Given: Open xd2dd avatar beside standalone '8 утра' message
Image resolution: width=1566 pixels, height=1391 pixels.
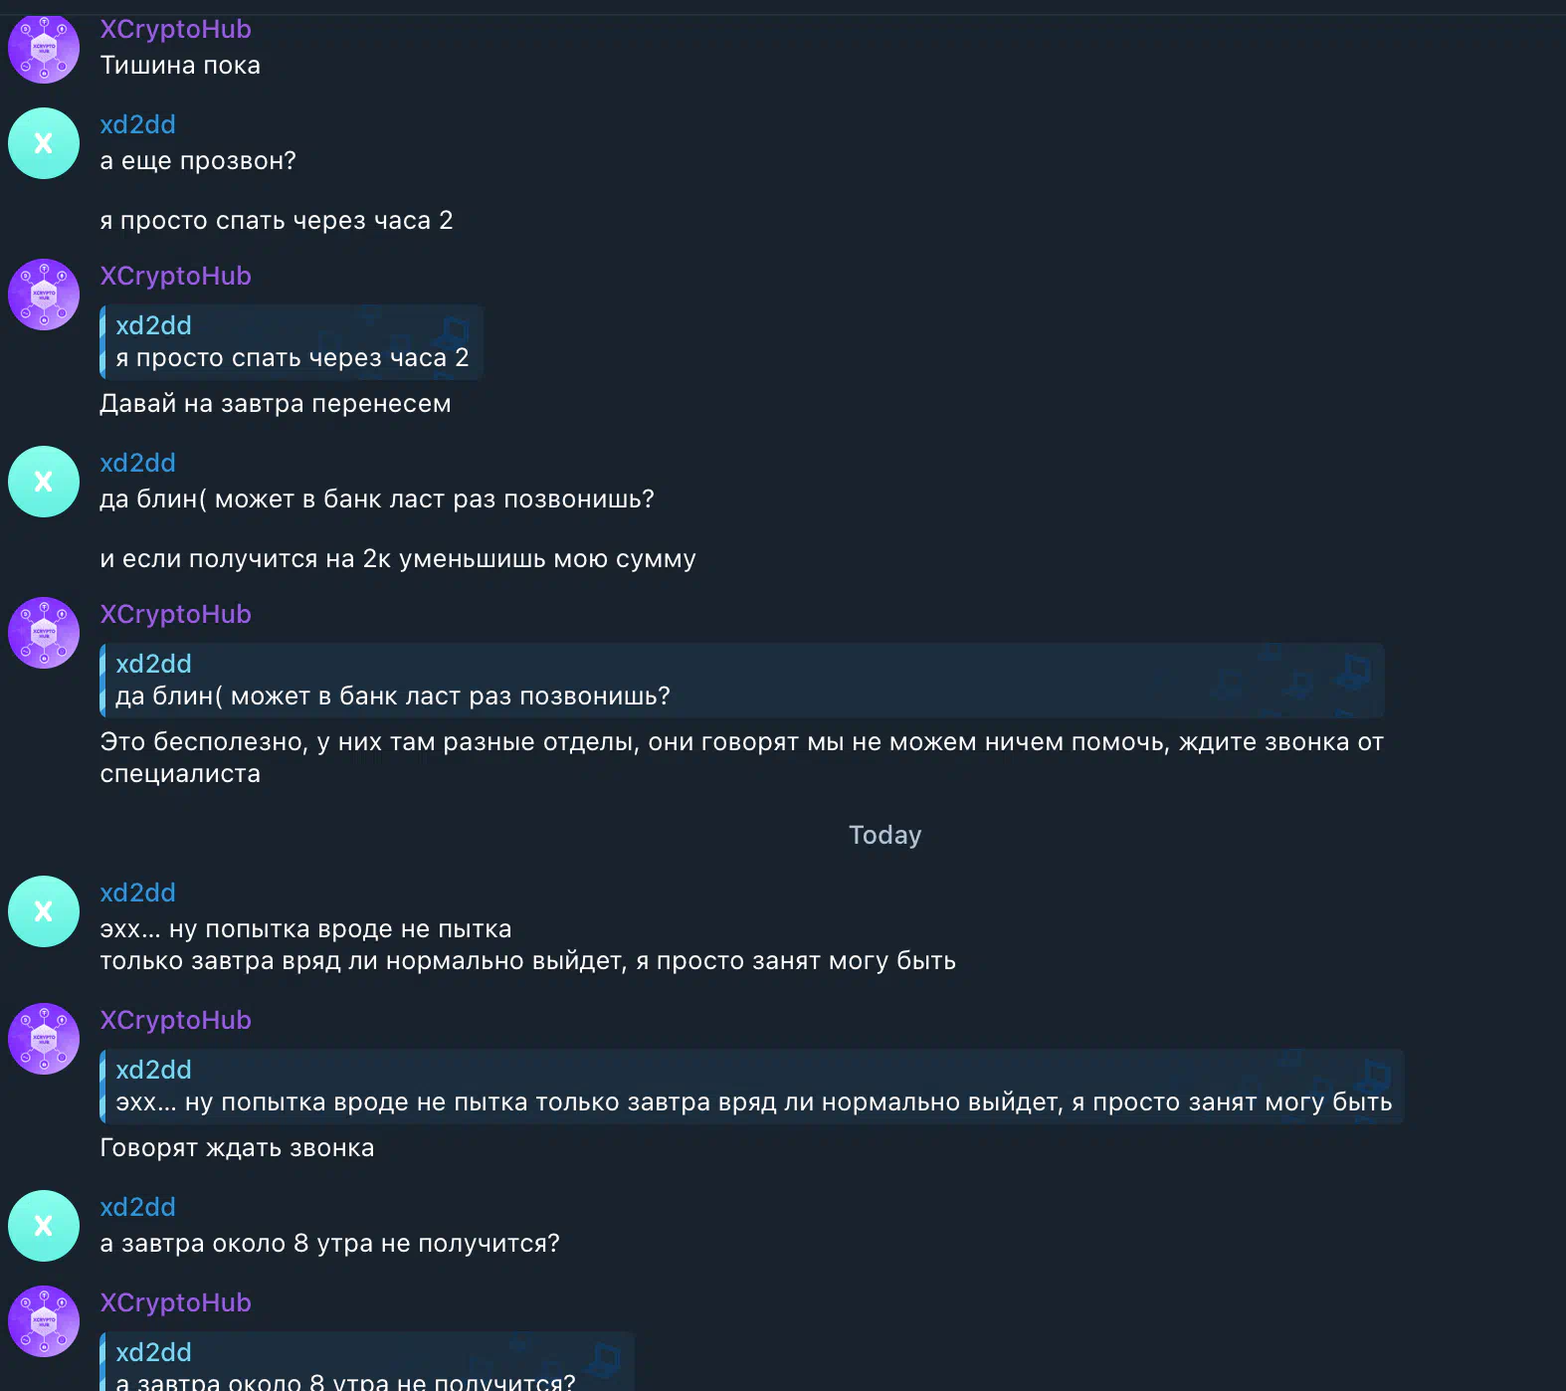Looking at the screenshot, I should [44, 1226].
